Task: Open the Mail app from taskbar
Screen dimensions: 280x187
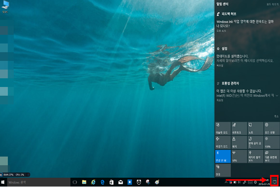Action: click(121, 182)
